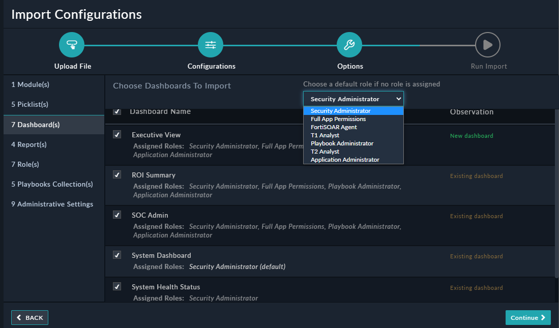Open the 9 Administrative Settings section
Viewport: 559px width, 328px height.
click(x=51, y=203)
